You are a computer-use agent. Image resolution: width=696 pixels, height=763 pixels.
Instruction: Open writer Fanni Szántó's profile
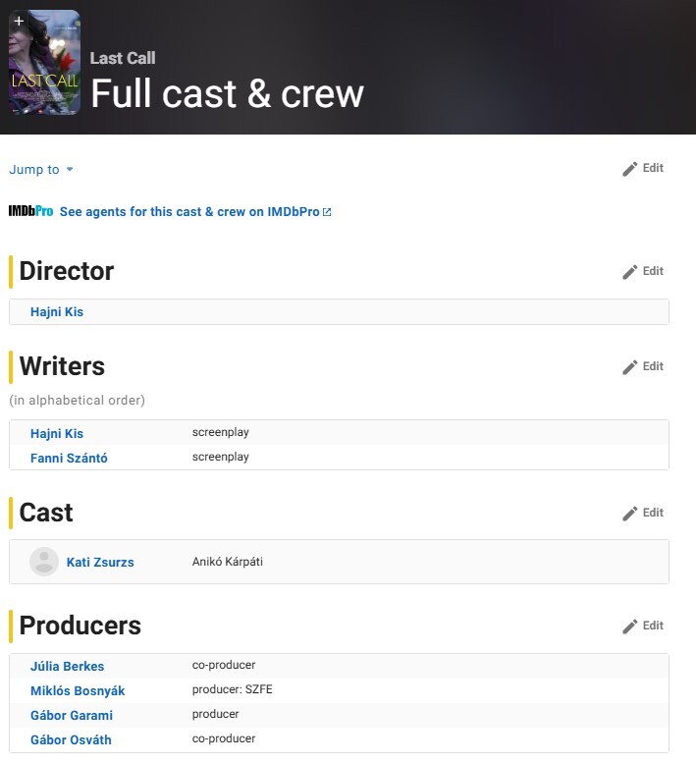click(x=69, y=458)
